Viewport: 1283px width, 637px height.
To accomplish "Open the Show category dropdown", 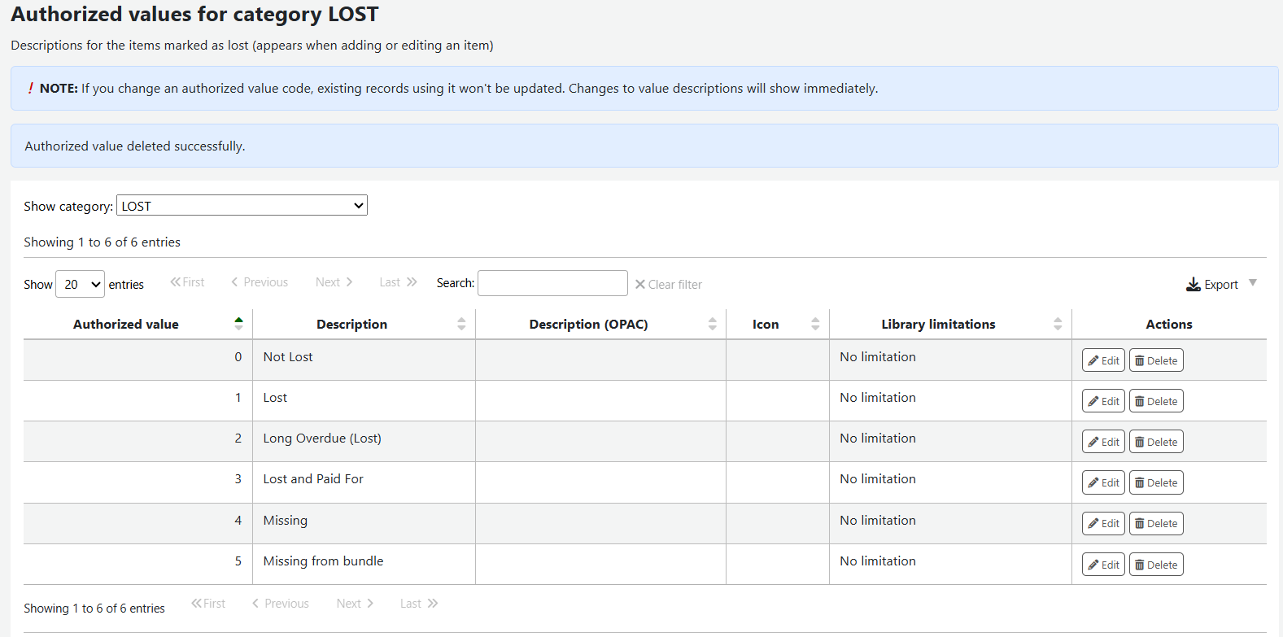I will click(x=242, y=206).
